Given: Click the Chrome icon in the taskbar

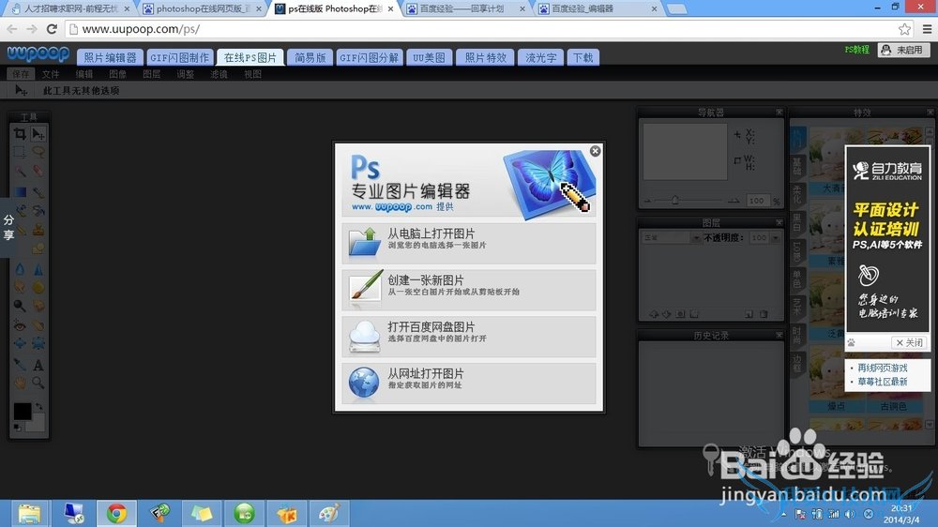Looking at the screenshot, I should coord(116,513).
